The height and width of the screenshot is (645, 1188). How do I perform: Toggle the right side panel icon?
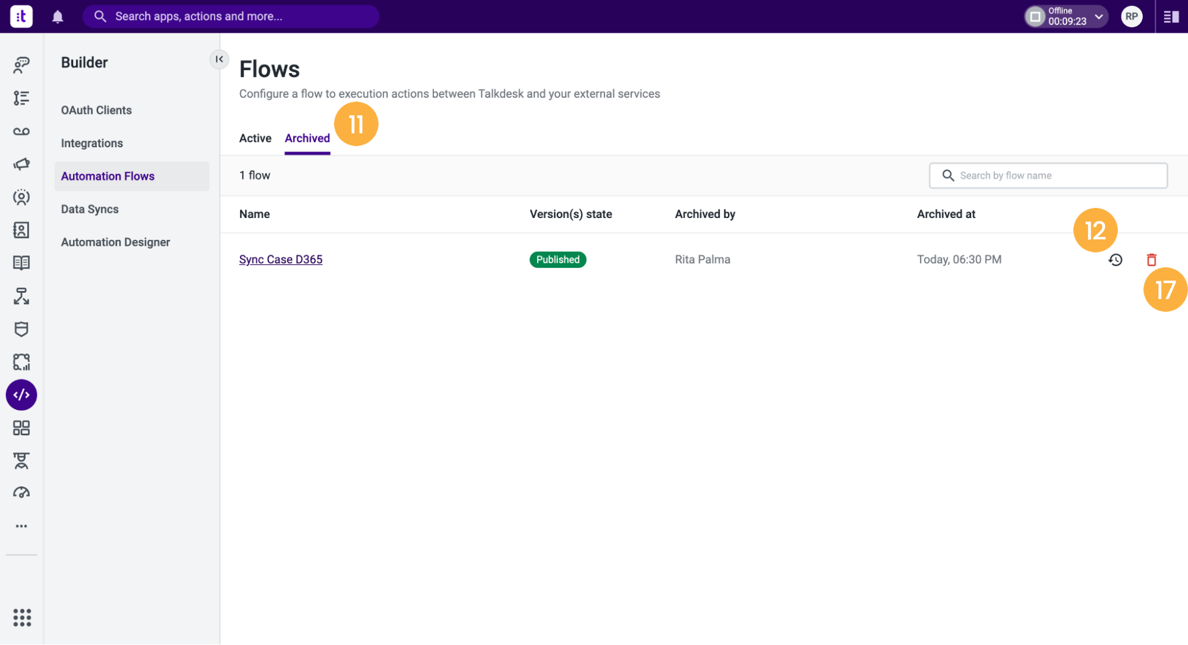click(1171, 17)
